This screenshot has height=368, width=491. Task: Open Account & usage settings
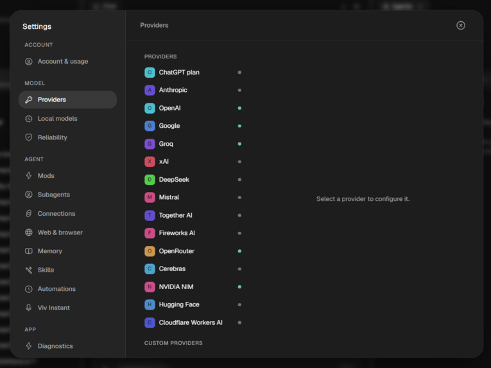pos(67,62)
